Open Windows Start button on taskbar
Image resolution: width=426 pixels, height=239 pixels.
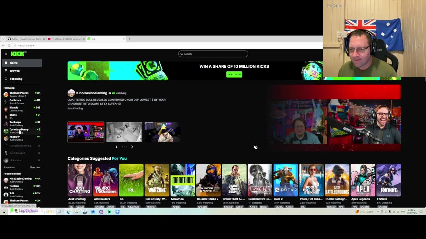pyautogui.click(x=4, y=211)
